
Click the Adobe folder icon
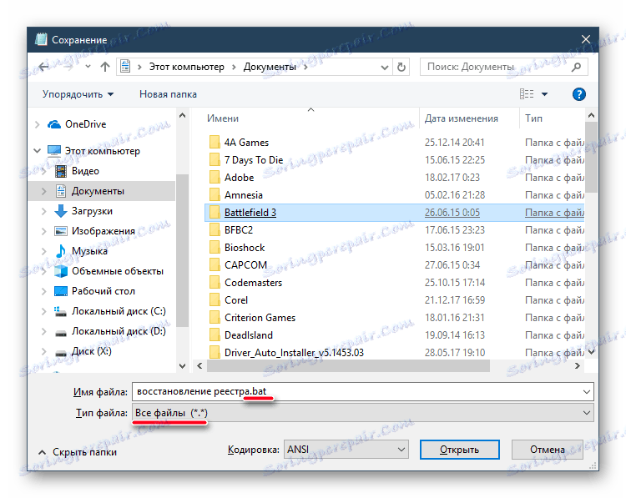(215, 177)
